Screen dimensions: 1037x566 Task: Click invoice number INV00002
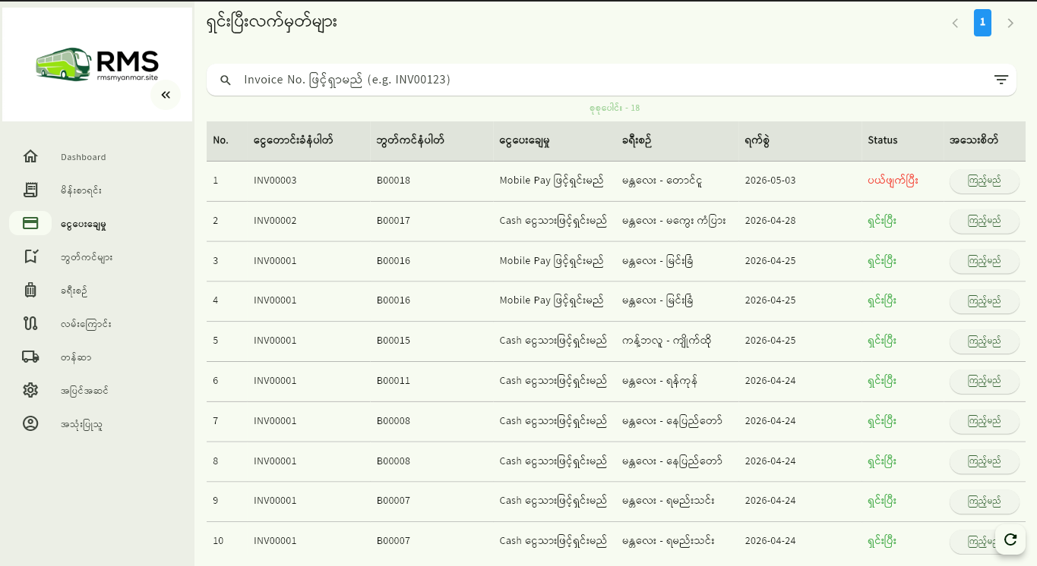coord(275,221)
